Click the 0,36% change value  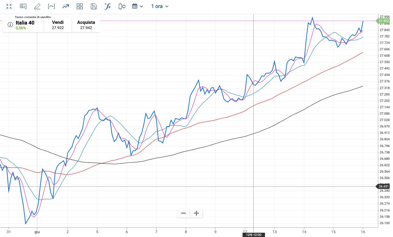[21, 28]
